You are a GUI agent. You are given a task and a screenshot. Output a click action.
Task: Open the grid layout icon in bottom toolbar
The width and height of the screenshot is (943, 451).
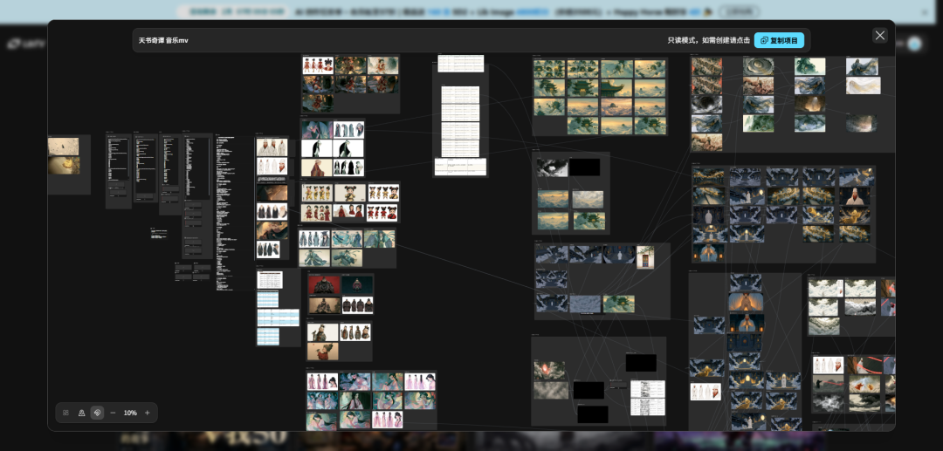66,413
